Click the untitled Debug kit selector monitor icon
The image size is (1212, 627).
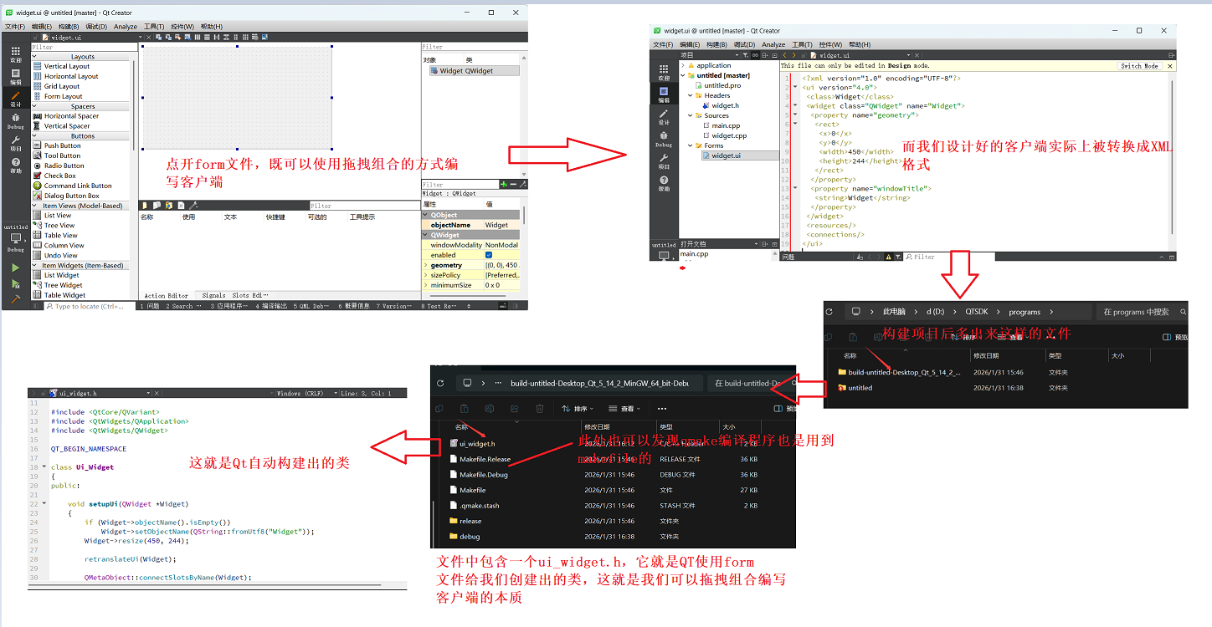click(16, 238)
